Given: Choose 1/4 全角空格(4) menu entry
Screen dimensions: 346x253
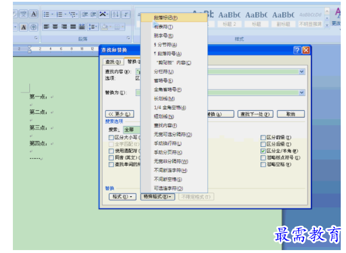Looking at the screenshot, I should pos(174,108).
